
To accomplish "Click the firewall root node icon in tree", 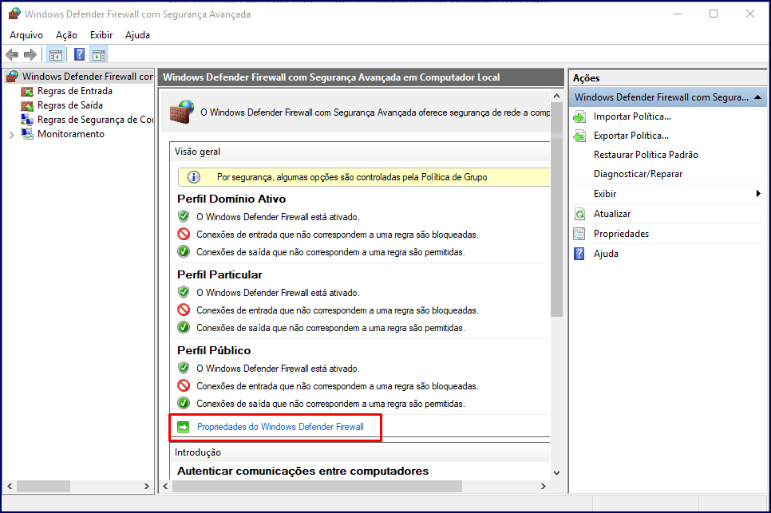I will click(12, 77).
